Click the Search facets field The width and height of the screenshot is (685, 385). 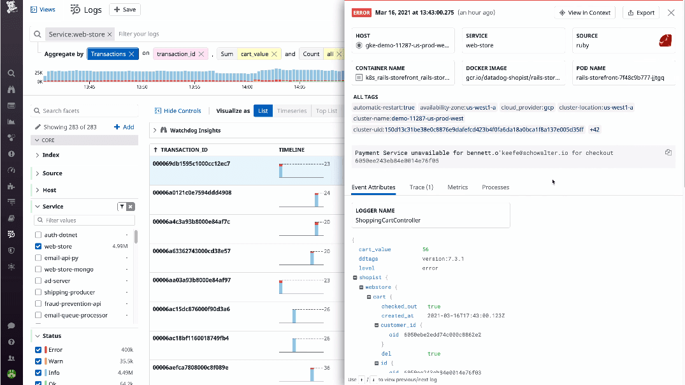[x=84, y=110]
